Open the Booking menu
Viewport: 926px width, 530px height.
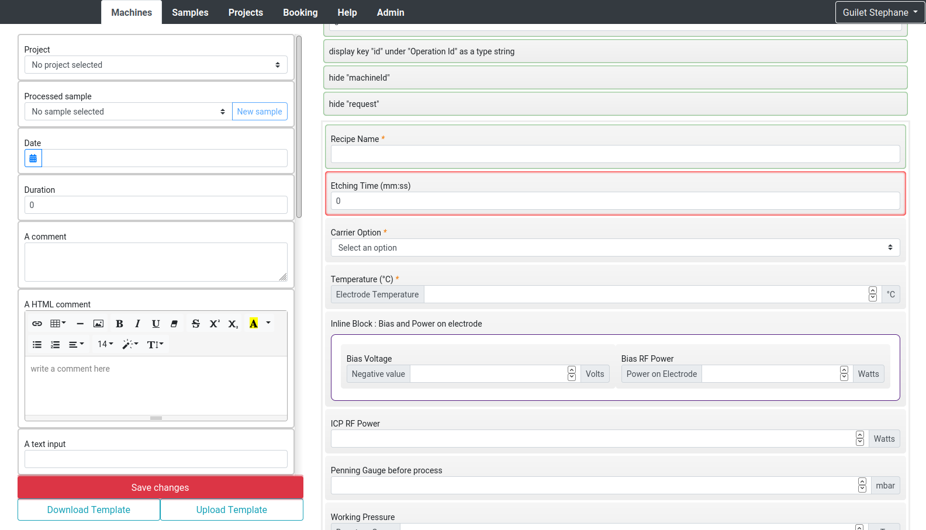tap(300, 12)
